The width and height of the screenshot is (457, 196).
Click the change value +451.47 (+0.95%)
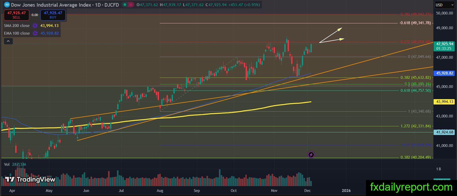[244, 5]
